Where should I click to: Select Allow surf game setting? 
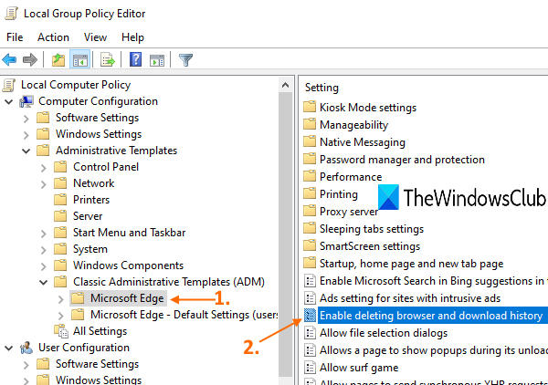pos(359,368)
